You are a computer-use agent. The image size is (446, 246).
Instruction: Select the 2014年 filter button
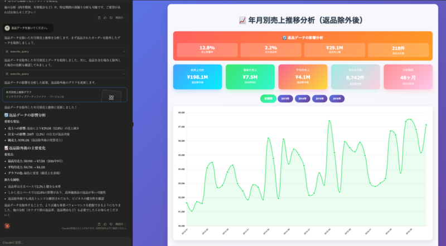(x=302, y=99)
